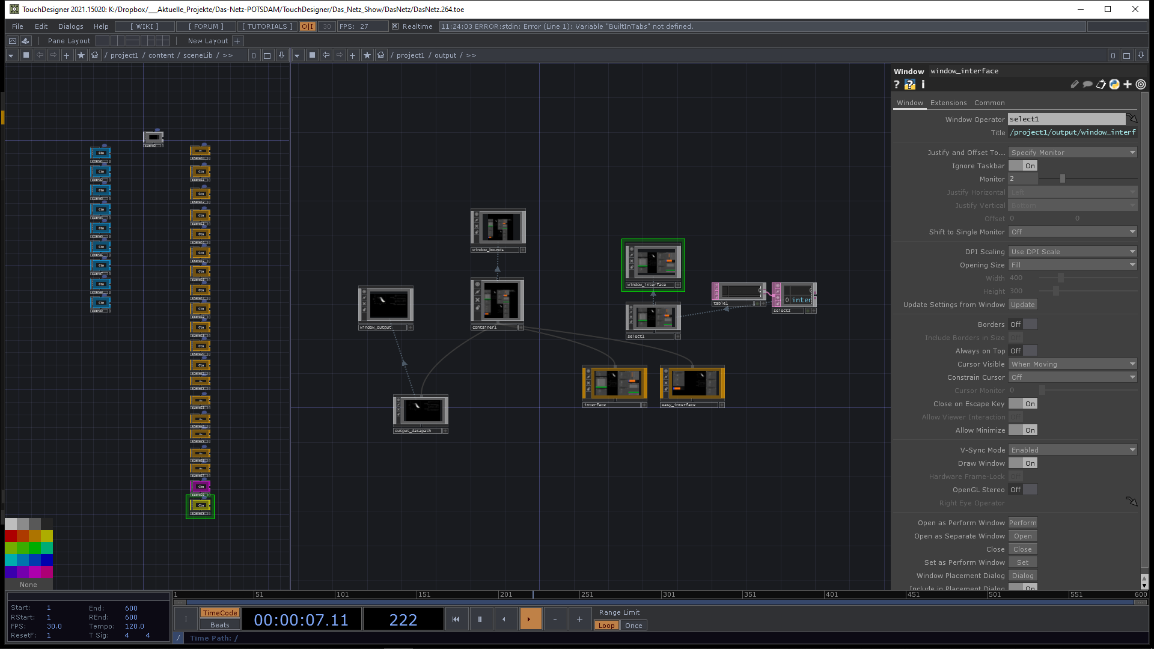The width and height of the screenshot is (1154, 649).
Task: Click the bookmark star in sceneLib pane
Action: click(81, 55)
